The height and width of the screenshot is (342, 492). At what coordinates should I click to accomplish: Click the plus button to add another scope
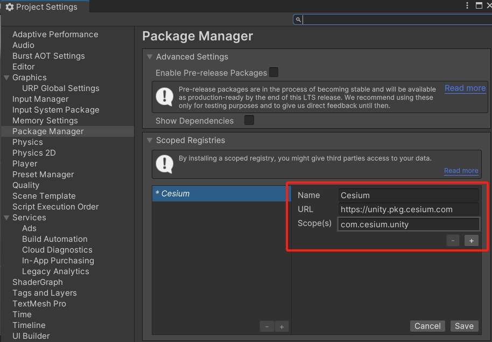pos(471,240)
